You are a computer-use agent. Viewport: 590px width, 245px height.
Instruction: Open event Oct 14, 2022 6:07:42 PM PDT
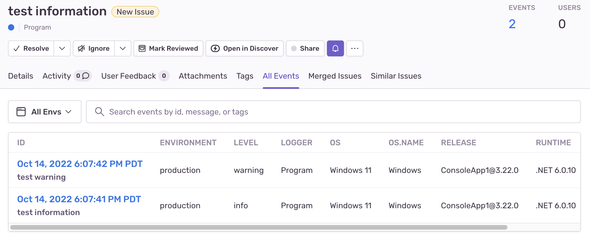click(80, 164)
